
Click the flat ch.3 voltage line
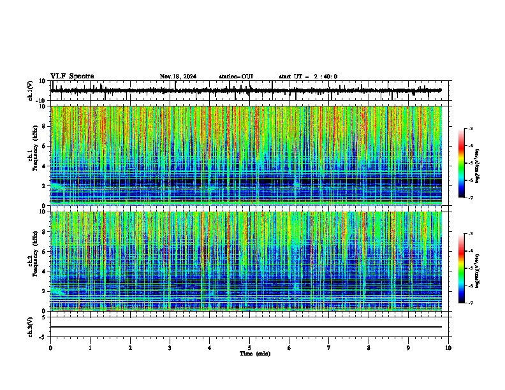[x=246, y=327]
